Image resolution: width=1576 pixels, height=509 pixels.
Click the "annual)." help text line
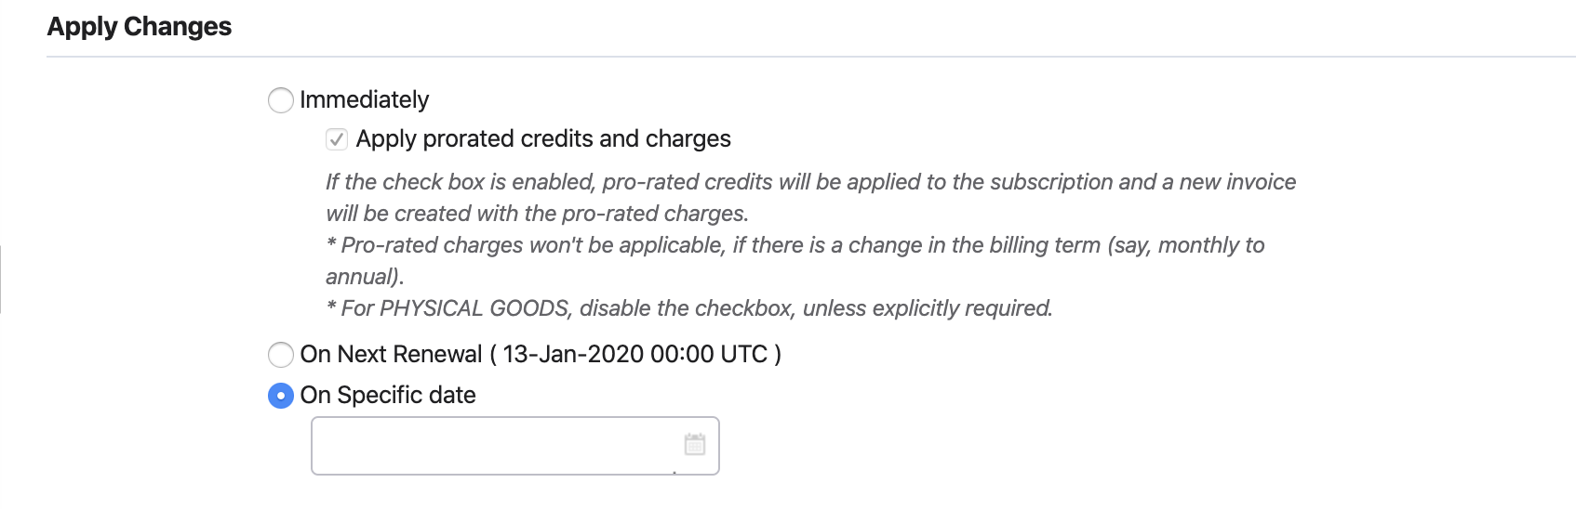pos(365,277)
